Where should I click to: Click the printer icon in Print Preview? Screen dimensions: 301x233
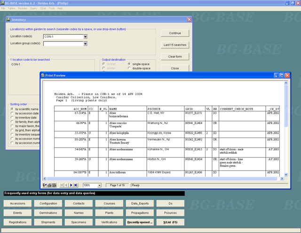click(49, 185)
